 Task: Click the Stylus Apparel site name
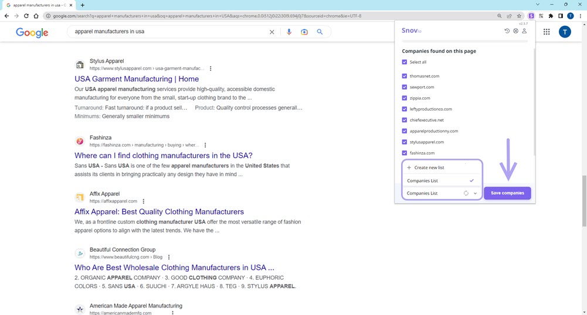tap(107, 61)
